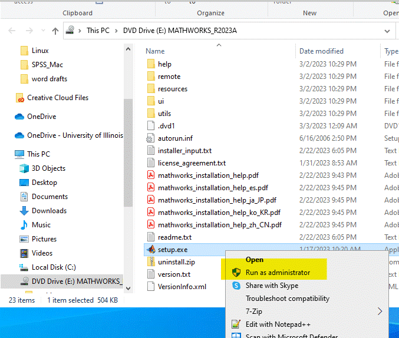Select the .dvd1 file
Viewport: 399px width, 338px height.
click(161, 126)
